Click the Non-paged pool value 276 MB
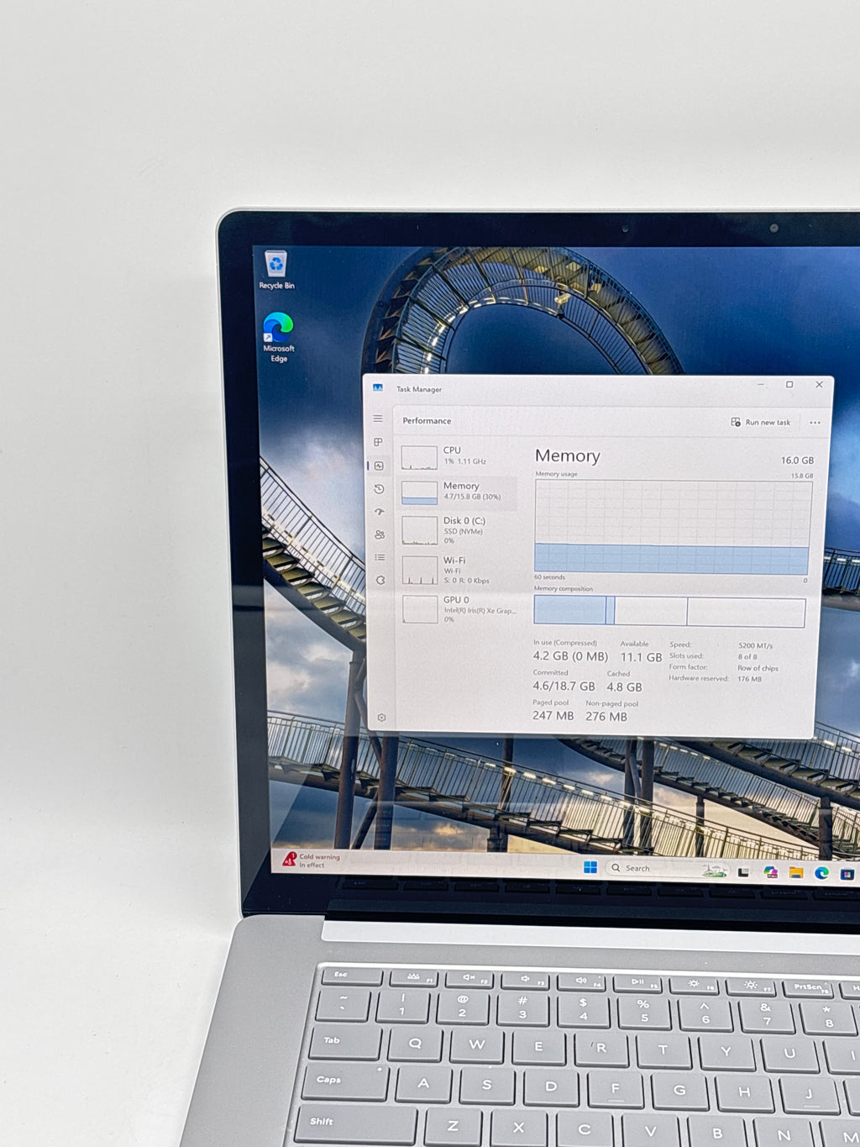Screen dimensions: 860x1147 (606, 717)
